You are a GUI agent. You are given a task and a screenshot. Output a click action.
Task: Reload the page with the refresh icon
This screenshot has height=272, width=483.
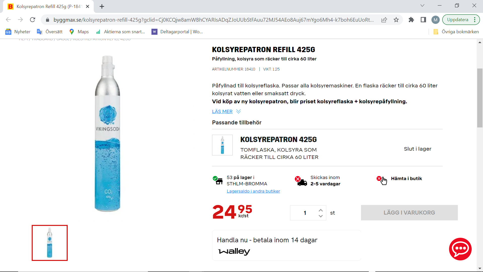click(32, 20)
